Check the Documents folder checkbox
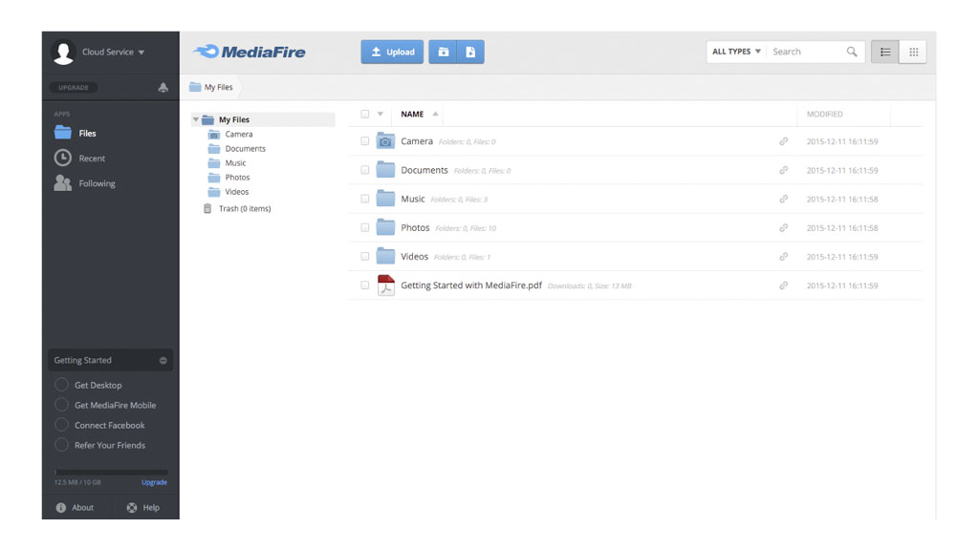 click(x=365, y=170)
